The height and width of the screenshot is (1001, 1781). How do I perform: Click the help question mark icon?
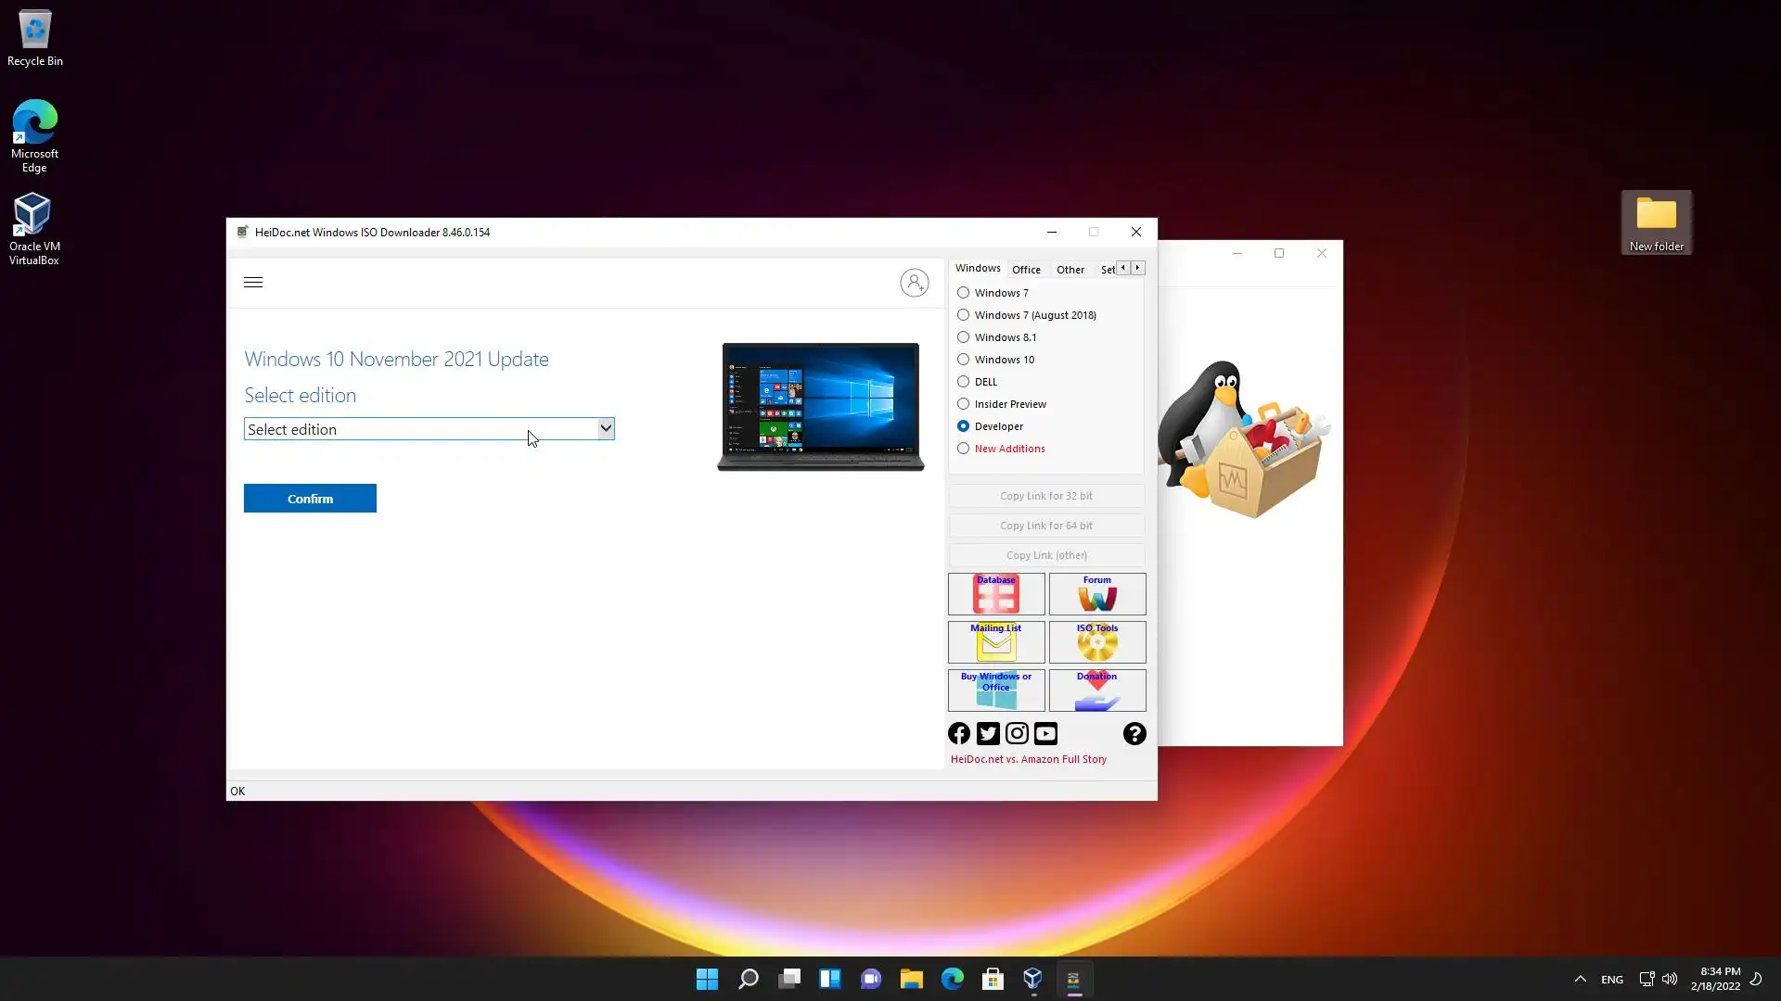click(1134, 734)
